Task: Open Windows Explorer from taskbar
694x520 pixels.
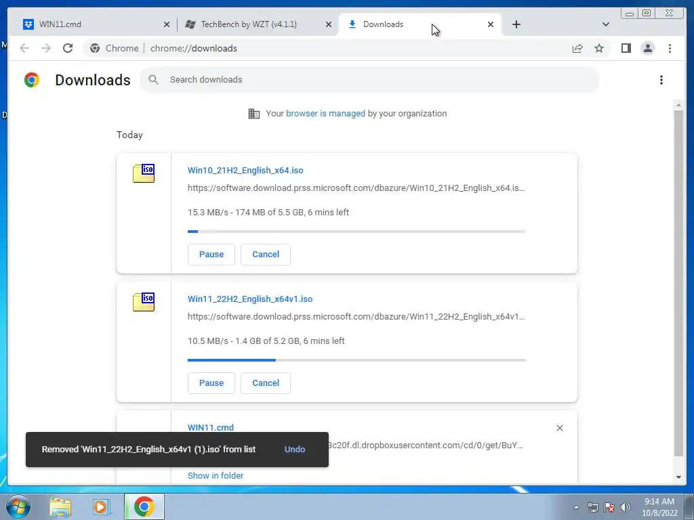Action: (x=60, y=506)
